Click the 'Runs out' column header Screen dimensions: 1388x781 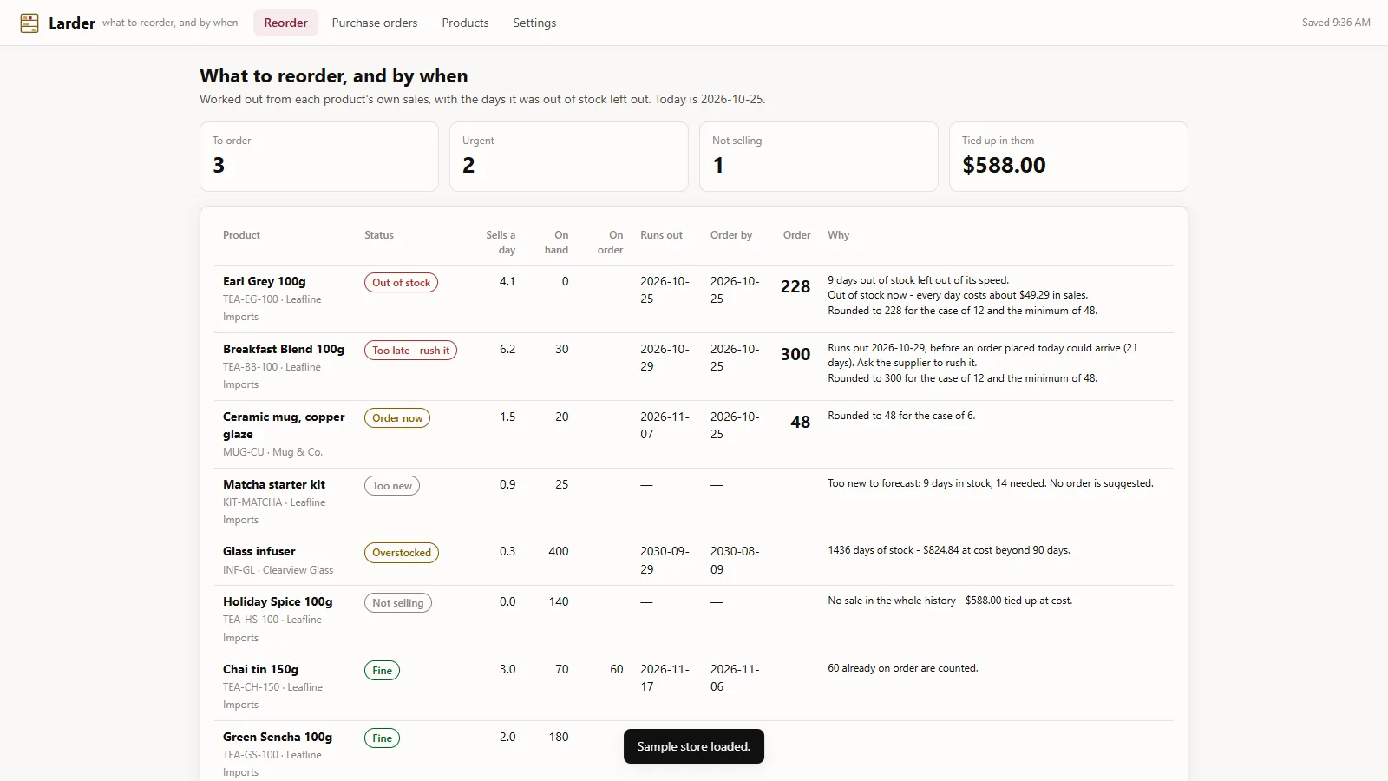pyautogui.click(x=661, y=235)
